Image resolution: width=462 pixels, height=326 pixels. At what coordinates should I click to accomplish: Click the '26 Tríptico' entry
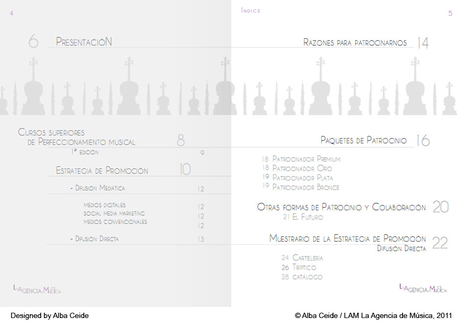tap(299, 267)
